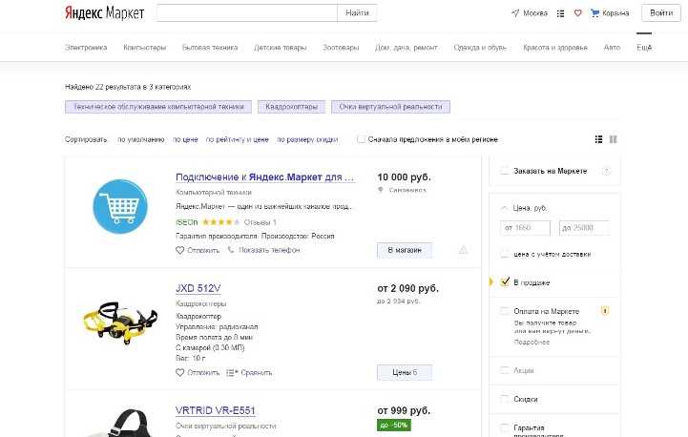Click the ISEOn shop name
This screenshot has height=437, width=688.
[187, 222]
